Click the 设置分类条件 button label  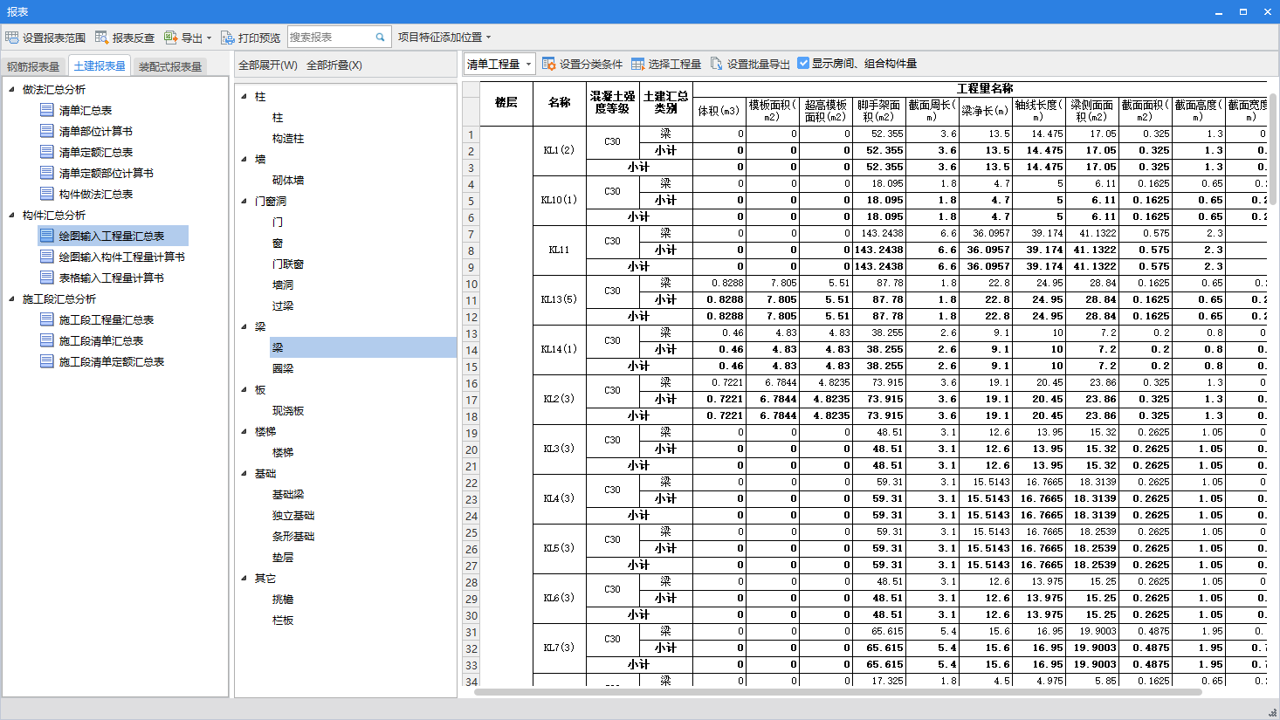click(591, 64)
